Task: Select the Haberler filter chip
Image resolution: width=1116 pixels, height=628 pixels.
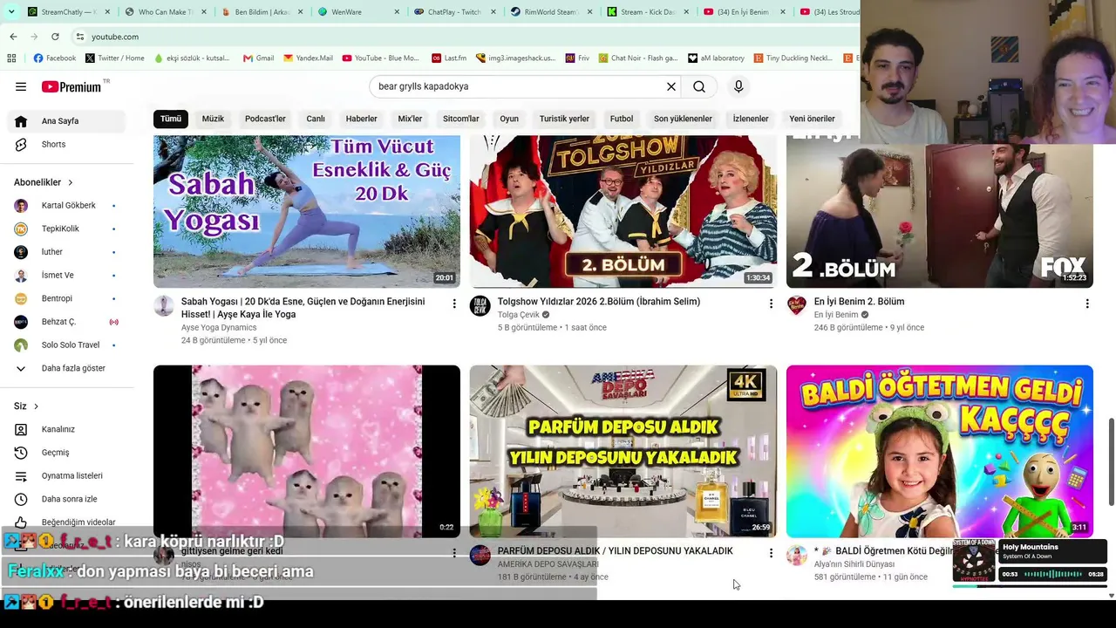Action: tap(362, 119)
